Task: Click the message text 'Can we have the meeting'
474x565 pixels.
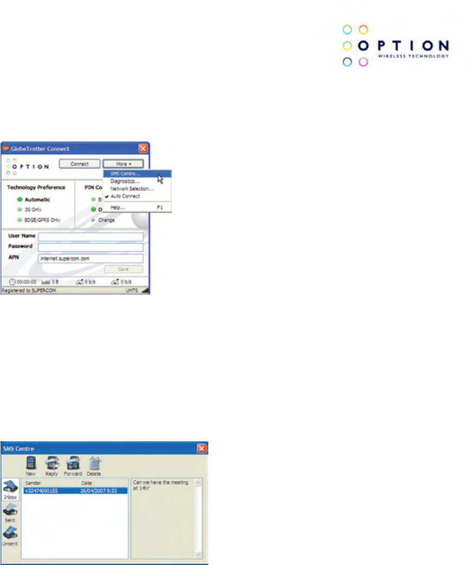Action: [161, 483]
